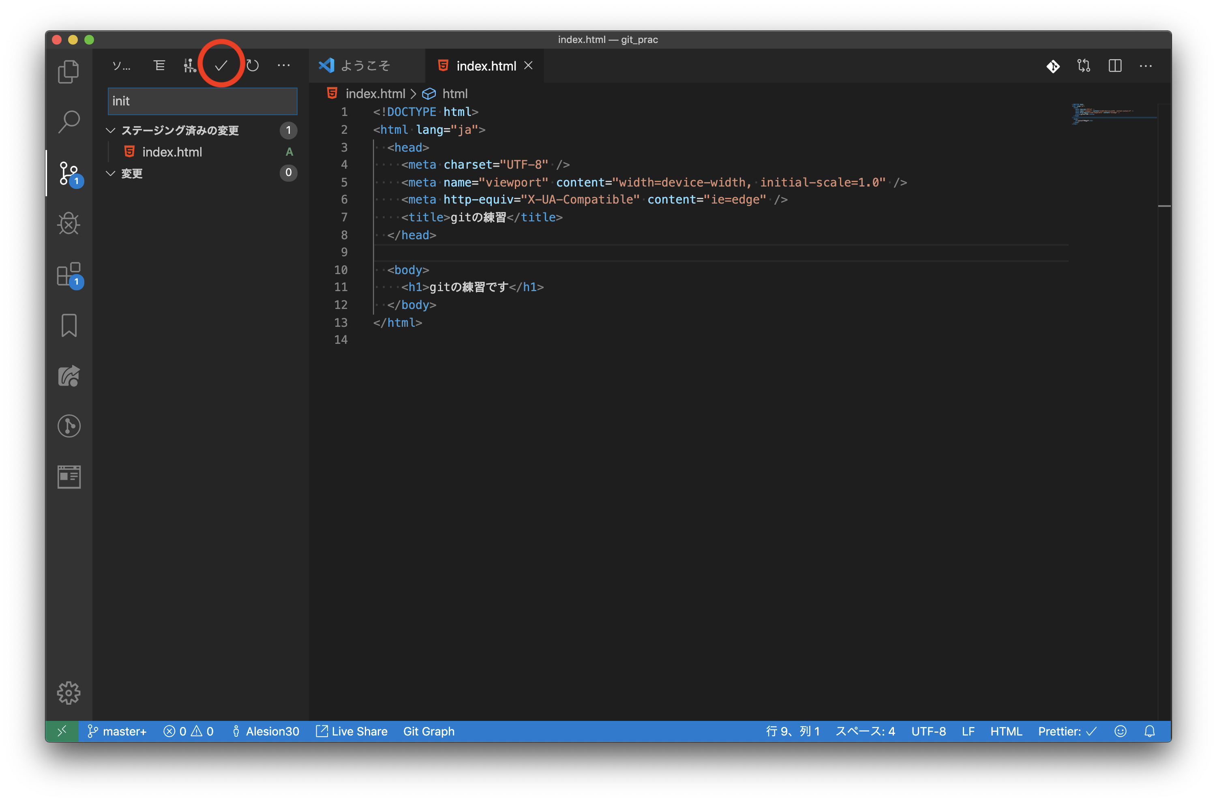Screen dimensions: 1217x802
Task: Open the Manage gear icon
Action: pyautogui.click(x=69, y=693)
